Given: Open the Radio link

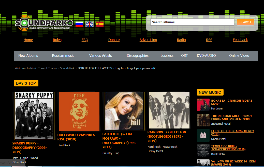Looking at the screenshot, I should click(181, 40).
